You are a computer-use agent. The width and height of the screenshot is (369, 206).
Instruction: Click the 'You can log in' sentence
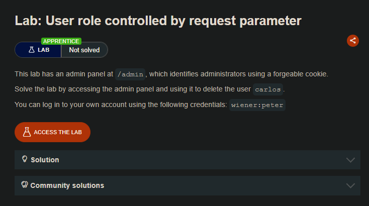click(x=121, y=105)
